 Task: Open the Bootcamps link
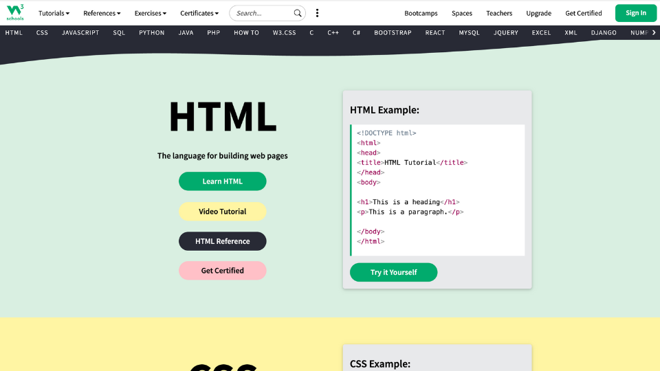tap(421, 13)
